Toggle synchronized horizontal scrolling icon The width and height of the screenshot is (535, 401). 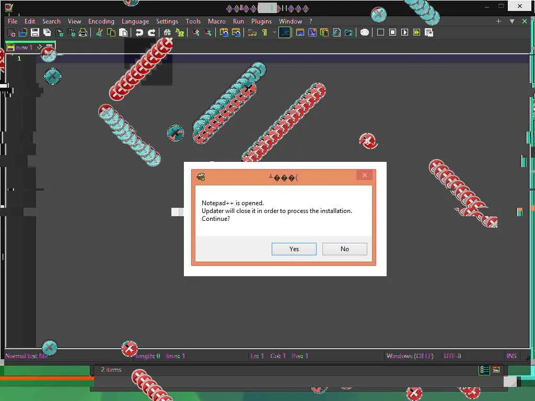[x=236, y=32]
